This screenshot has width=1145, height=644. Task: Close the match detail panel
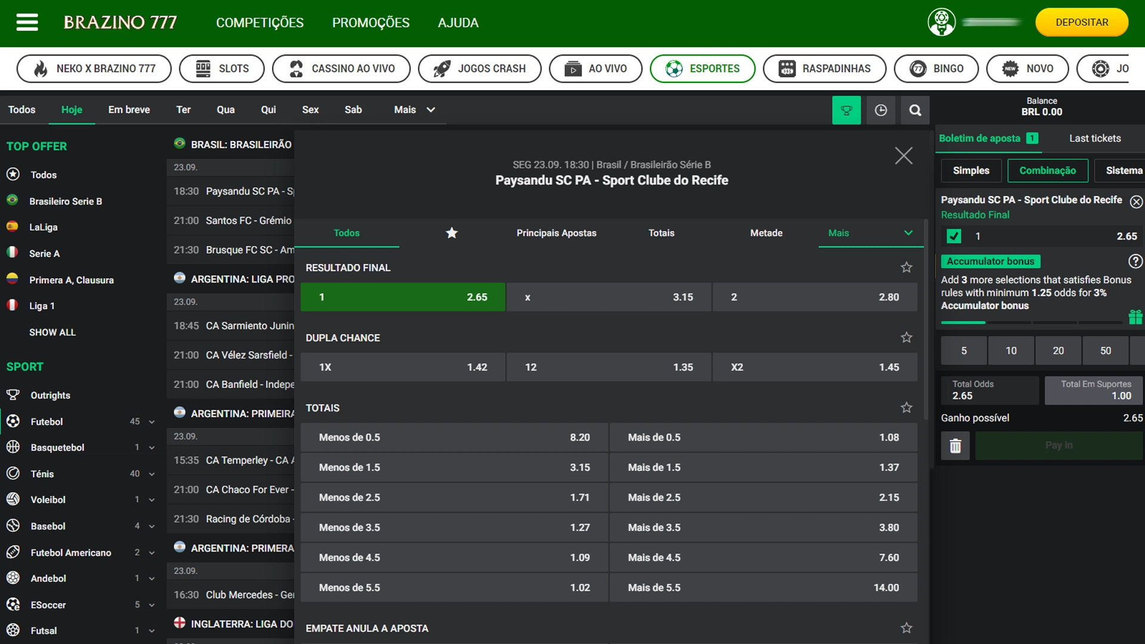click(x=903, y=156)
